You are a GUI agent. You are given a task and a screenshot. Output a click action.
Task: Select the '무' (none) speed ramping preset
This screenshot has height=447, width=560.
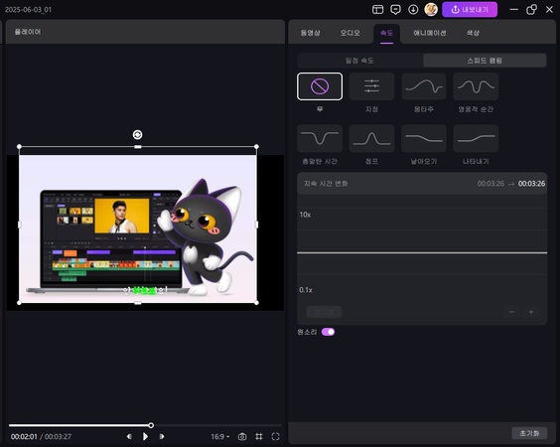[320, 86]
